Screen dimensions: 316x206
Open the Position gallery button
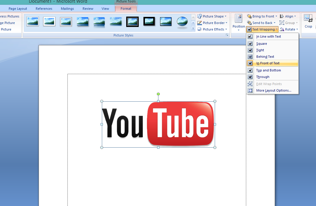238,23
